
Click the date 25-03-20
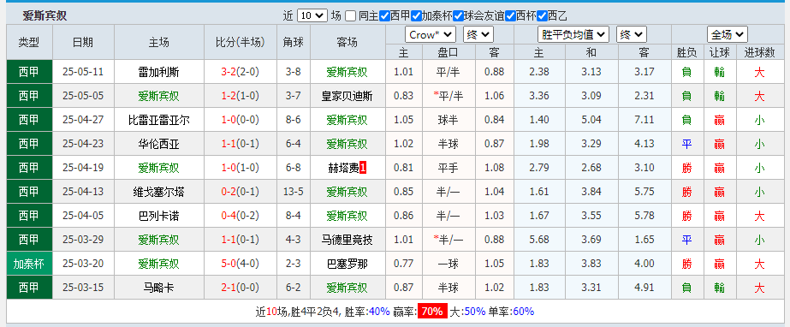[83, 264]
